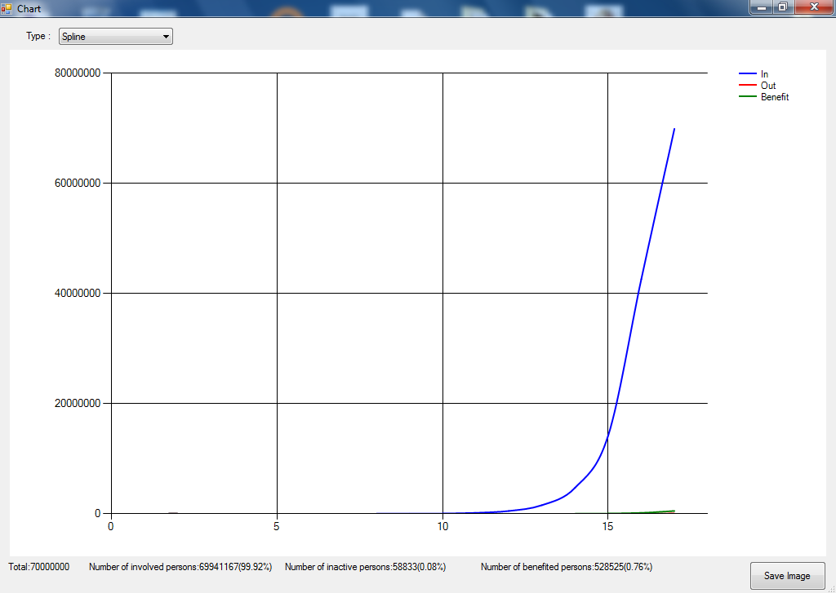Viewport: 836px width, 593px height.
Task: Click the Chart window icon in title bar
Action: (7, 8)
